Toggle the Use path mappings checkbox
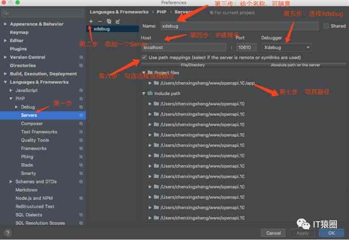 pos(144,58)
